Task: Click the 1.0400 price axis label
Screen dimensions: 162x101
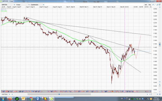Action: pyautogui.click(x=155, y=83)
